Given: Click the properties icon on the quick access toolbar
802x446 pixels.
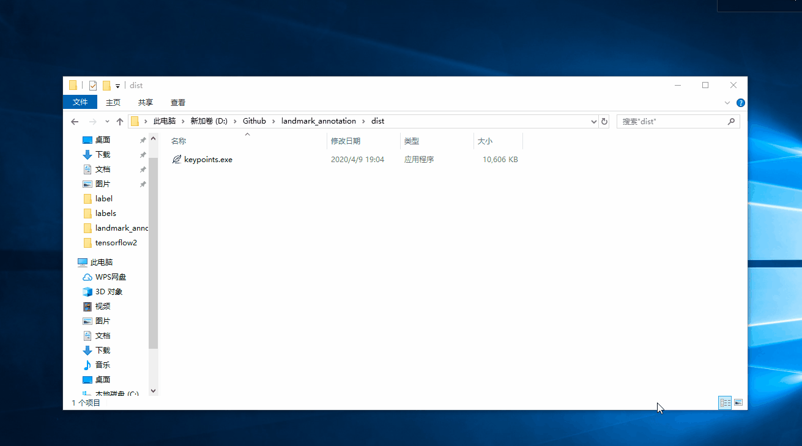Looking at the screenshot, I should (92, 85).
